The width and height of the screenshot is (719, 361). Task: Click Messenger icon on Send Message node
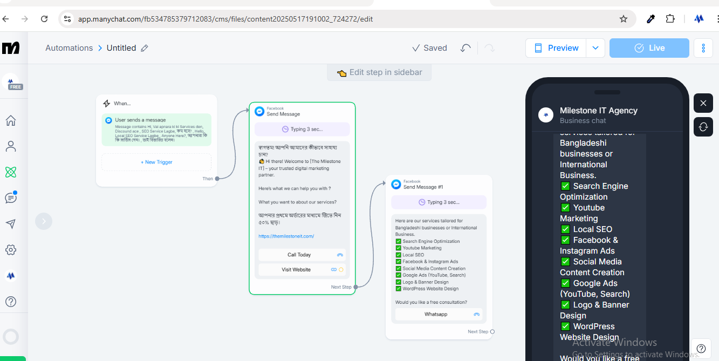[x=259, y=111]
